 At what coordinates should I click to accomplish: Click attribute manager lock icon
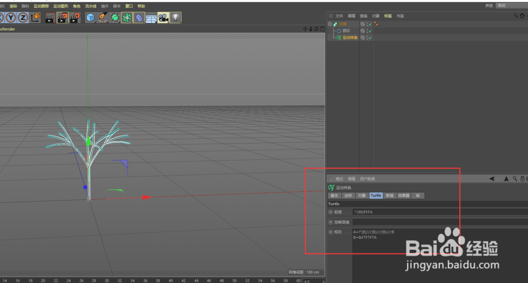pos(522,179)
